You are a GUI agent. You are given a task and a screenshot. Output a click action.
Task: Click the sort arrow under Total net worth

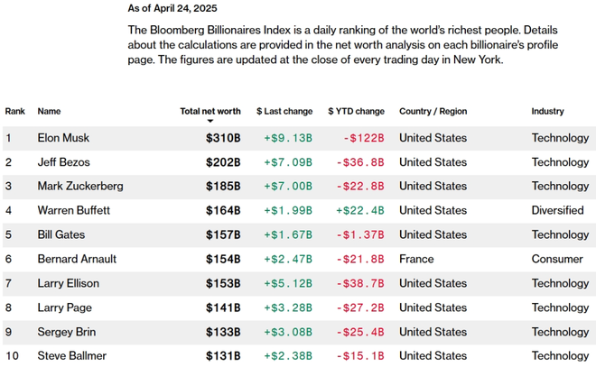[210, 121]
